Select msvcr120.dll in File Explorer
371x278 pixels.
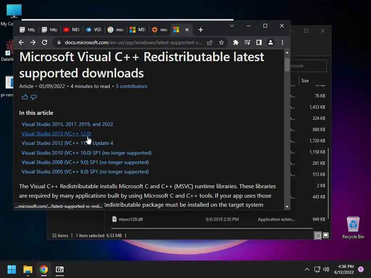(x=130, y=219)
